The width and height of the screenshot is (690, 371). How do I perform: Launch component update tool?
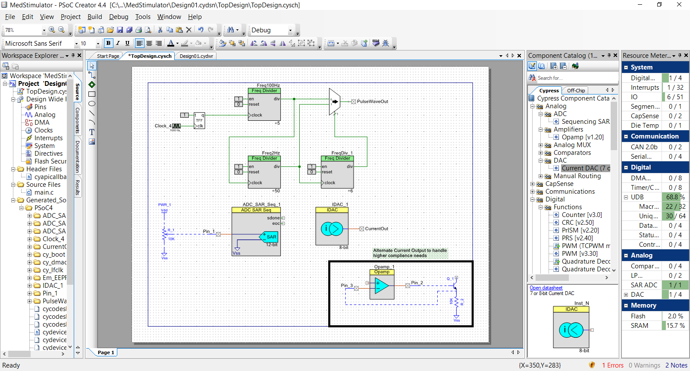point(575,66)
